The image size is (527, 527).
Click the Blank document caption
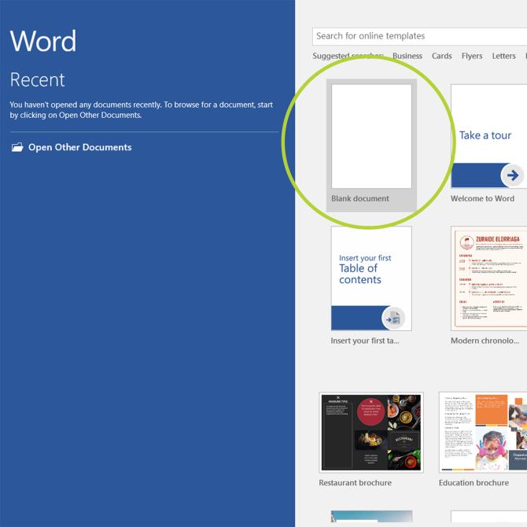pos(360,199)
